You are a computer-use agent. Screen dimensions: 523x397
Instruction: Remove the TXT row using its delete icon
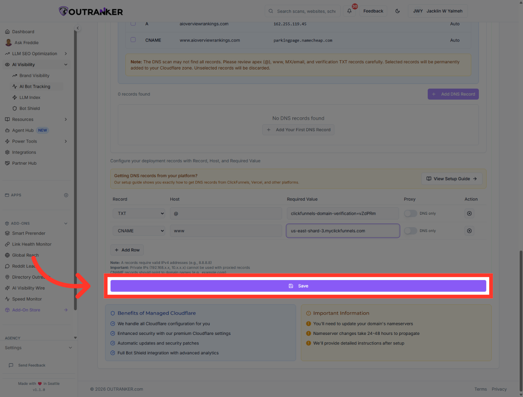(469, 213)
